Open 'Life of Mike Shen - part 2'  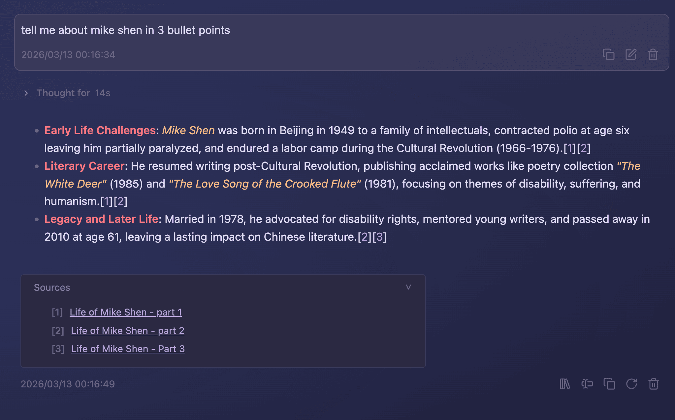point(128,331)
